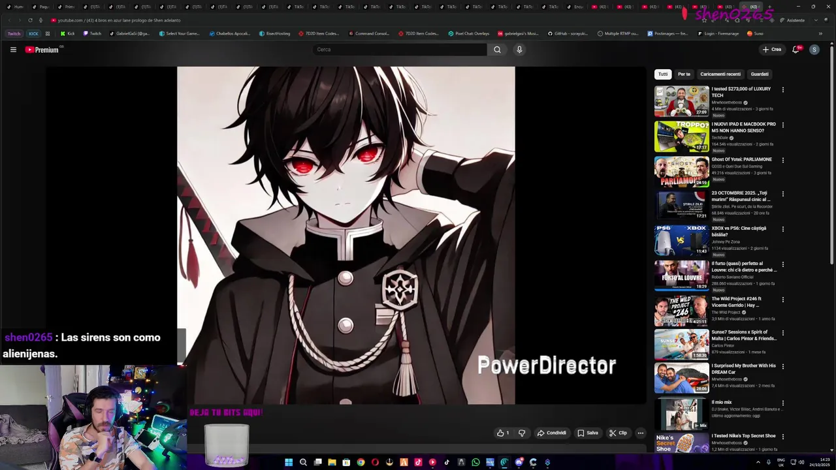Go to the YouTube Premium home logo
Viewport: 836px width, 470px height.
[43, 50]
